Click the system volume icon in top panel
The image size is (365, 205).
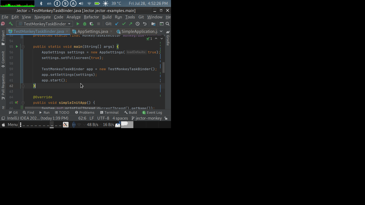pyautogui.click(x=81, y=3)
